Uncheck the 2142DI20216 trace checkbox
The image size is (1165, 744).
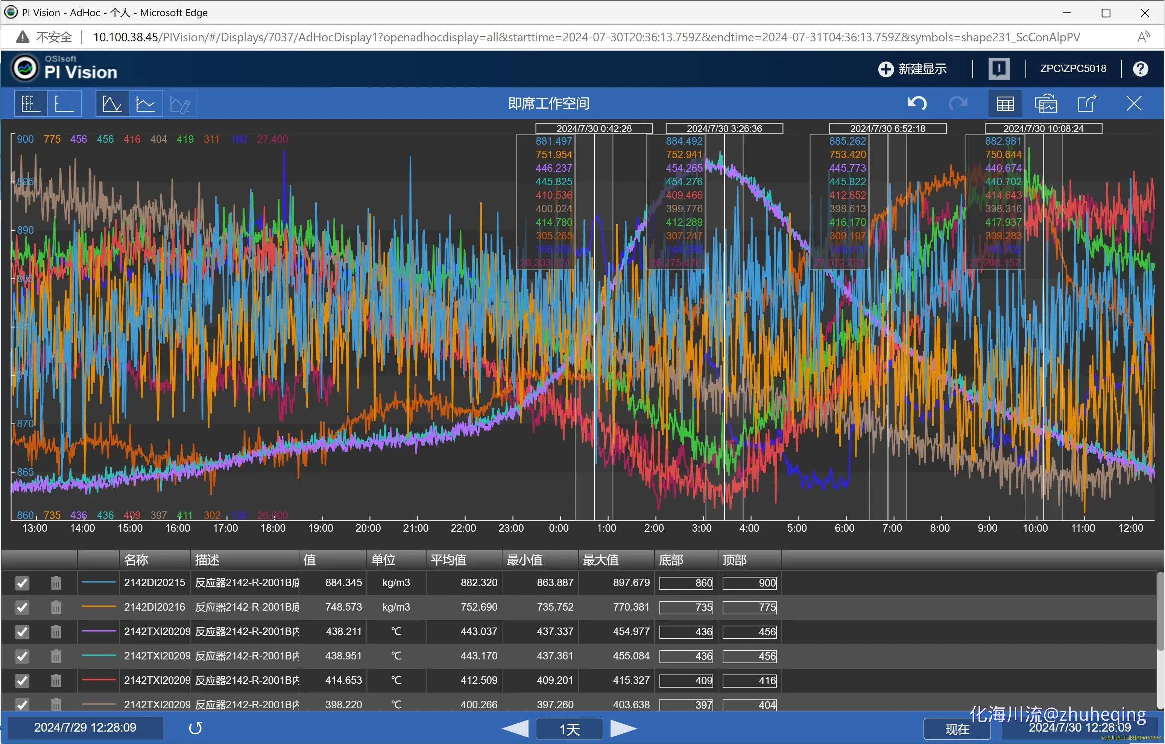coord(22,607)
